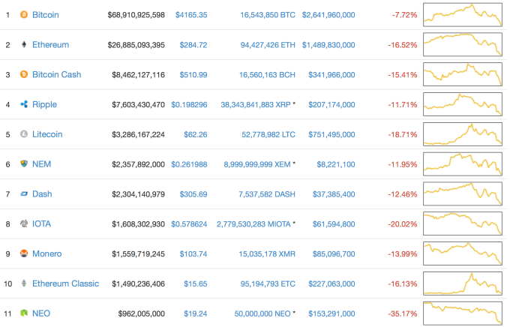Click the Ethereum diamond logo icon

[x=23, y=45]
